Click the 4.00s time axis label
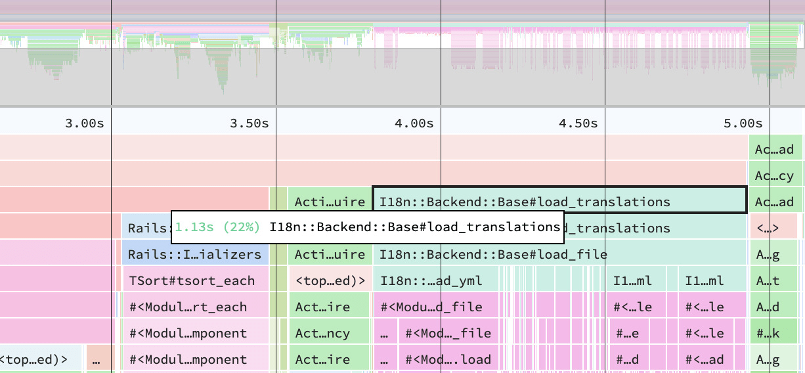This screenshot has width=805, height=373. click(x=414, y=123)
